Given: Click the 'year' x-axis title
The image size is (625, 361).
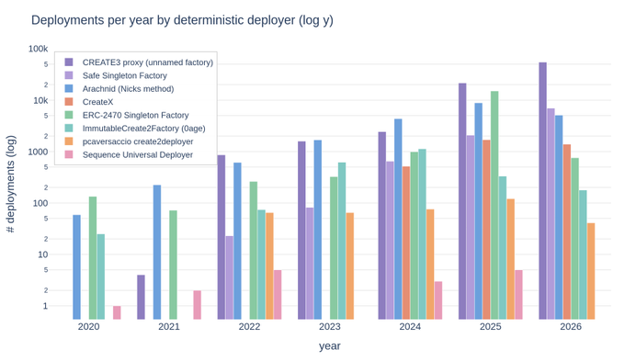Looking at the screenshot, I should click(x=330, y=346).
